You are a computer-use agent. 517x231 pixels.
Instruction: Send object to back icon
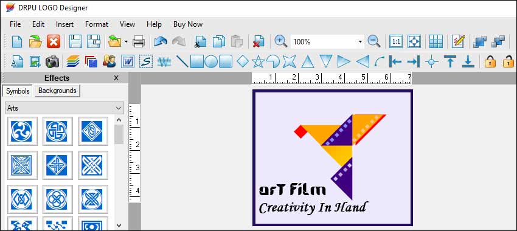click(498, 42)
